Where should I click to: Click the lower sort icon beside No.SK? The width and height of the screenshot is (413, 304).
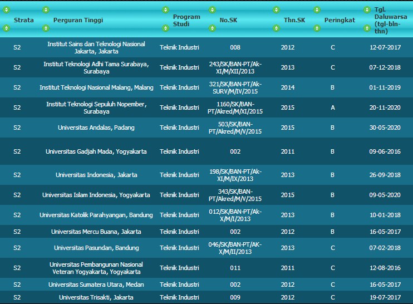pos(212,28)
